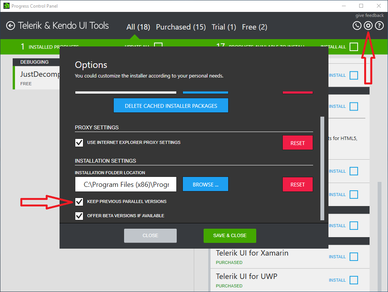Click the Close button in Options

pos(150,236)
